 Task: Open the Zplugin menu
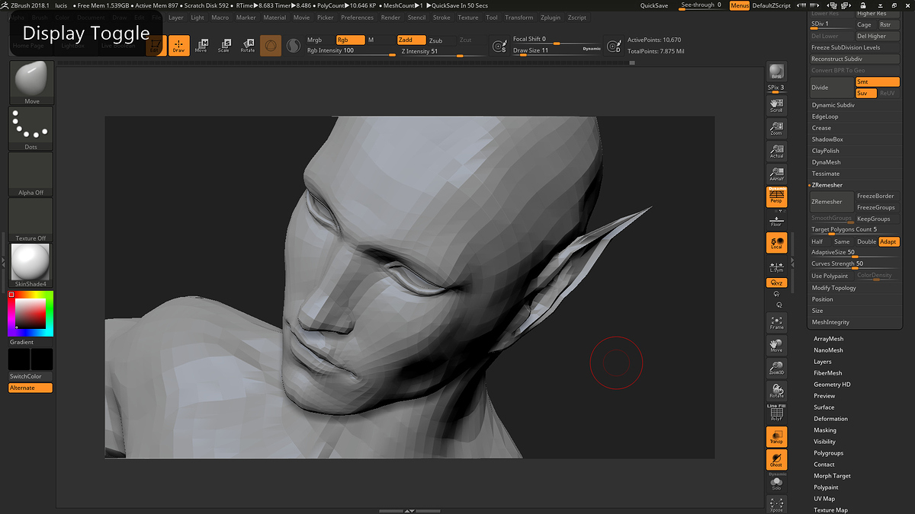click(550, 18)
